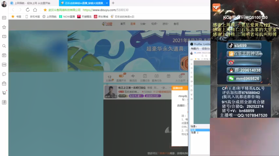
Task: Open the NOW直播 bookmark
Action: 67,17
